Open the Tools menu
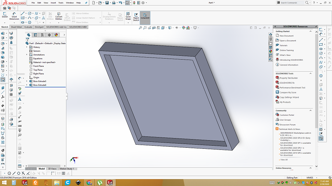This screenshot has width=332, height=186. [61, 3]
